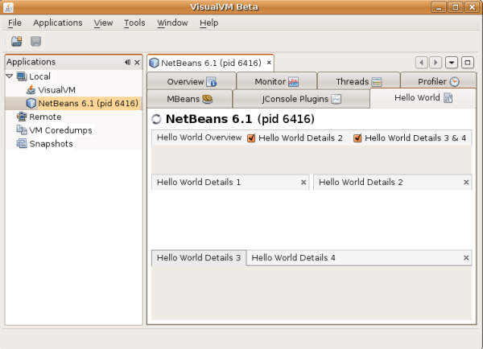Close the NetBeans 6.1 (pid 6416) tab

coord(269,63)
